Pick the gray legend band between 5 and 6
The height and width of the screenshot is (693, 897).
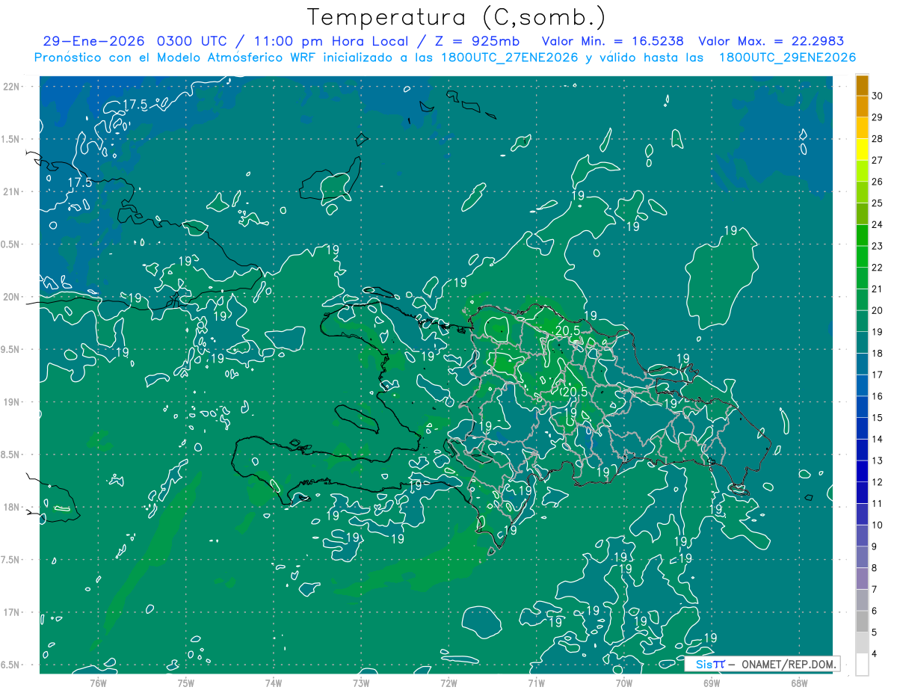pos(862,622)
